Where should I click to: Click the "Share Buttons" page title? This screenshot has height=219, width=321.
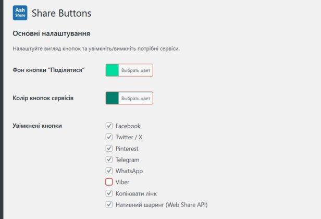tap(61, 13)
